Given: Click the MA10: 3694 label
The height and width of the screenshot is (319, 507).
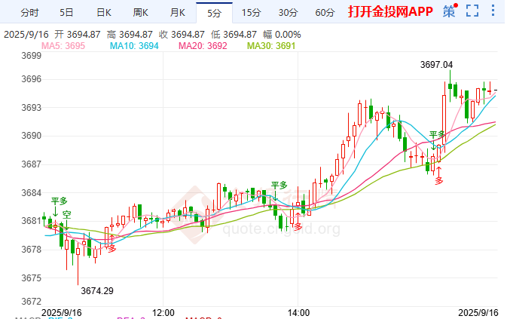Looking at the screenshot, I should [134, 46].
